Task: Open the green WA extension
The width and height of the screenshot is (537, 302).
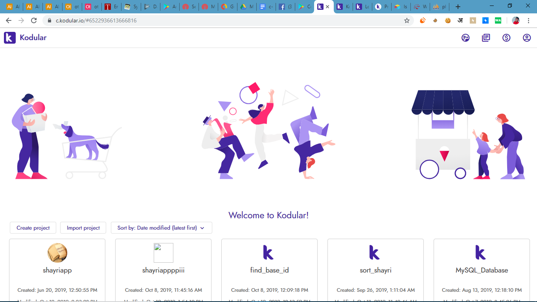Action: [498, 20]
